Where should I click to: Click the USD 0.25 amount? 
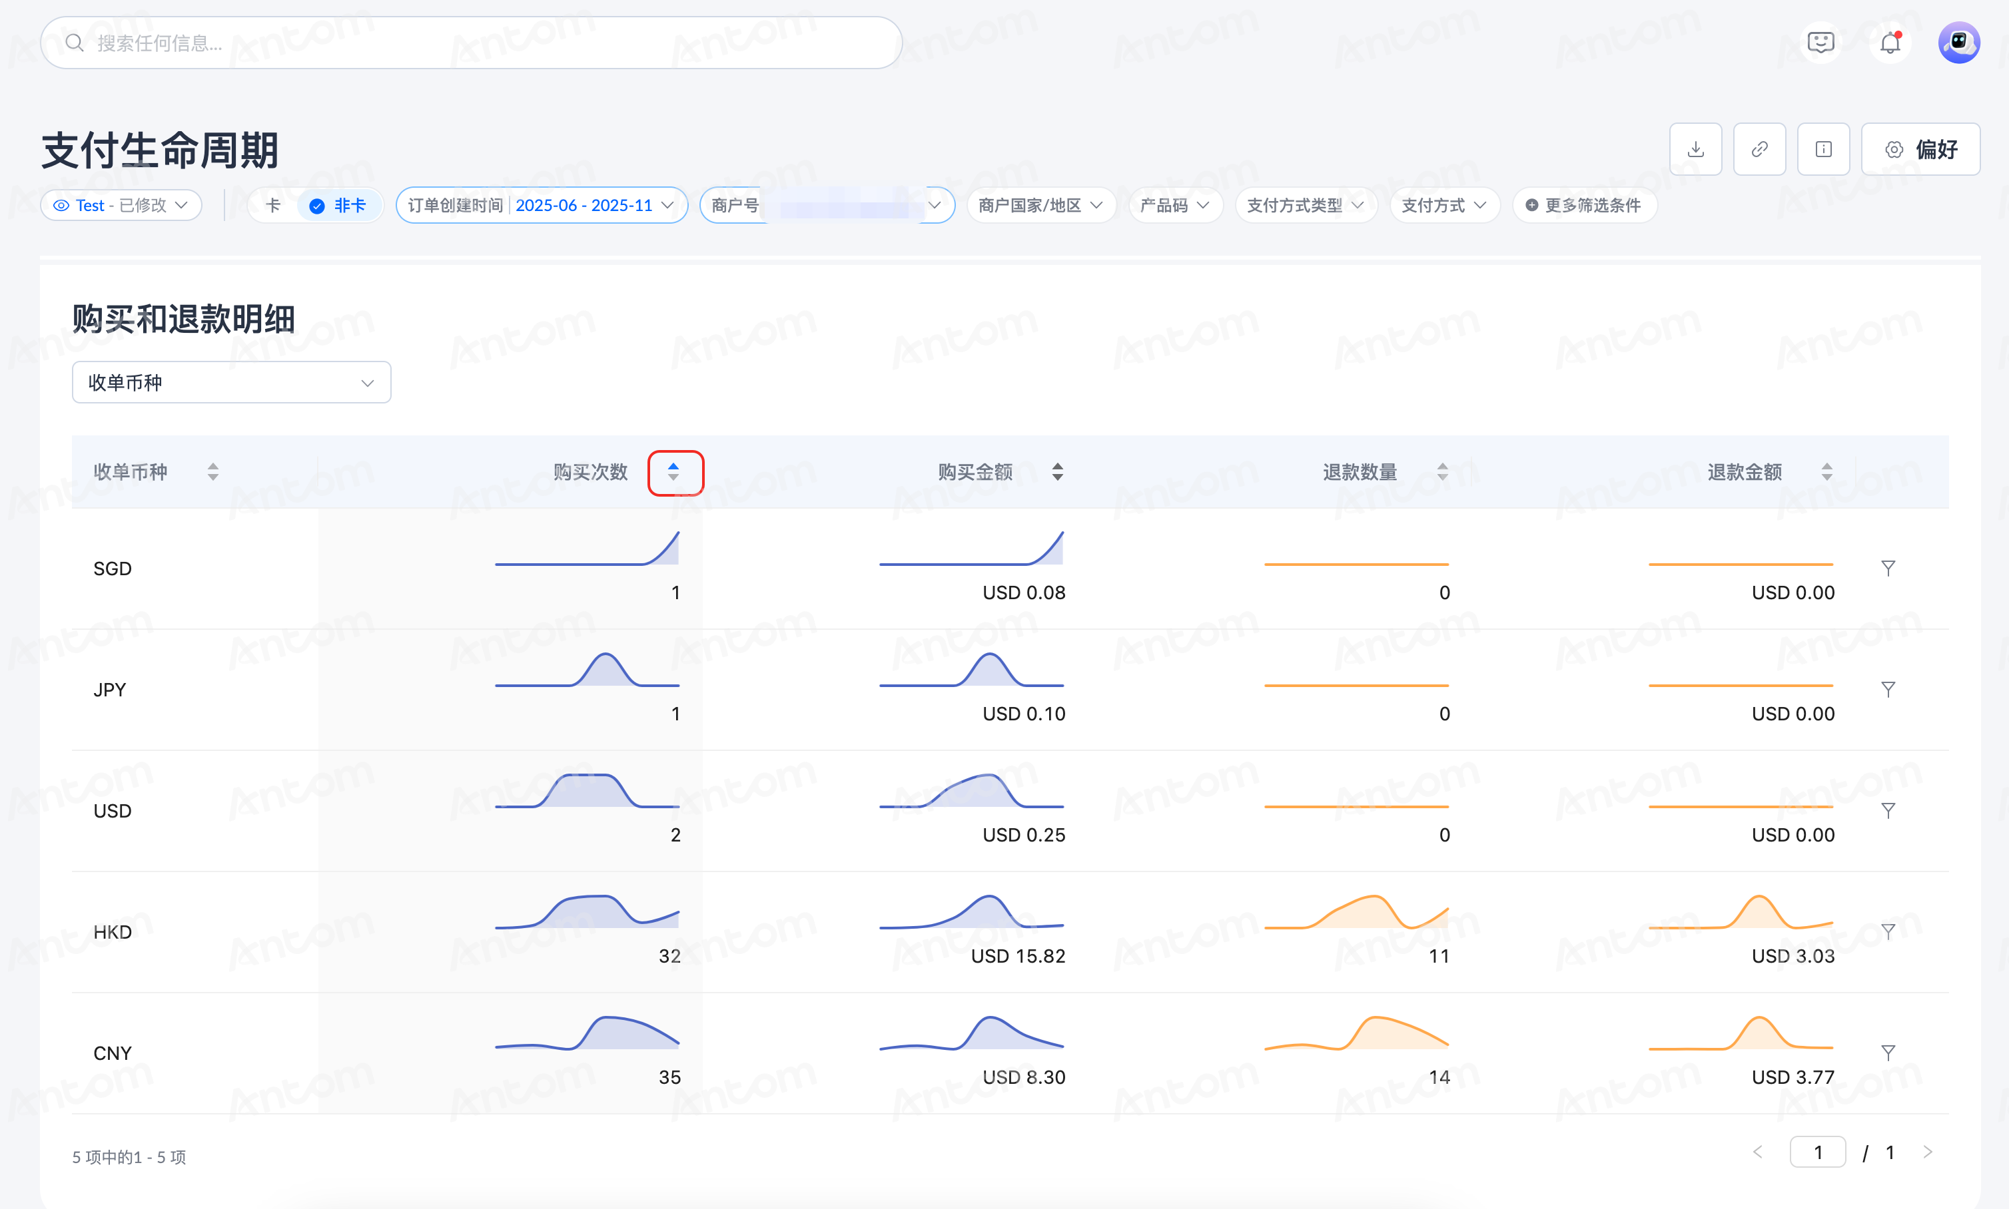1024,835
